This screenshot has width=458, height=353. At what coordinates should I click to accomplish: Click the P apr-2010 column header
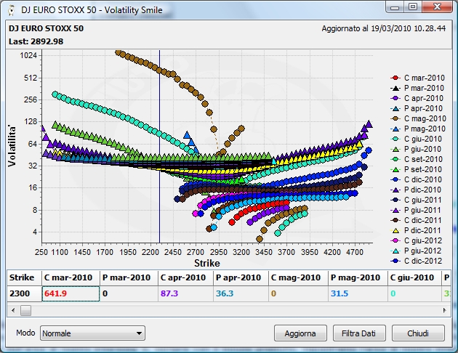(x=241, y=277)
